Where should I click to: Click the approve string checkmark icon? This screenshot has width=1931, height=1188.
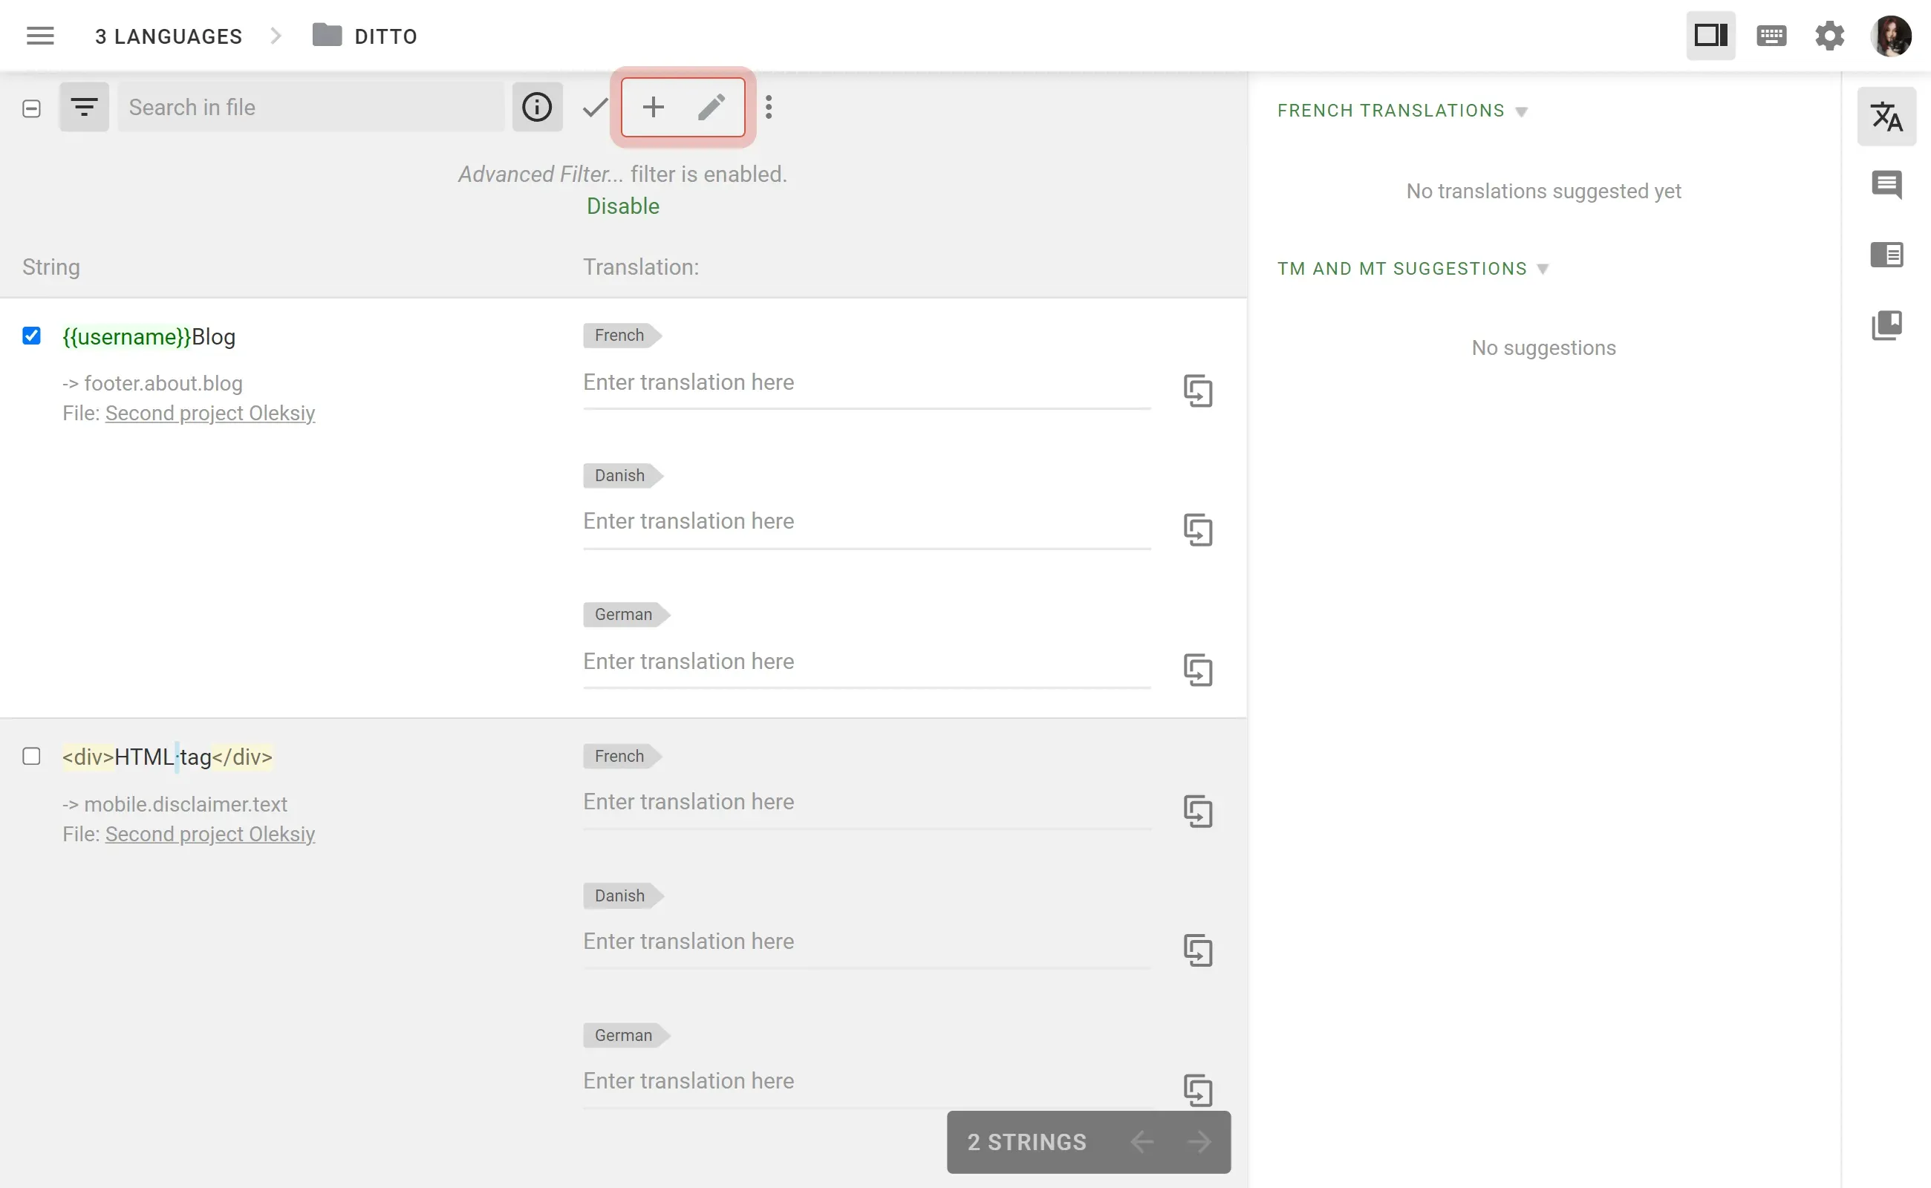[x=596, y=108]
